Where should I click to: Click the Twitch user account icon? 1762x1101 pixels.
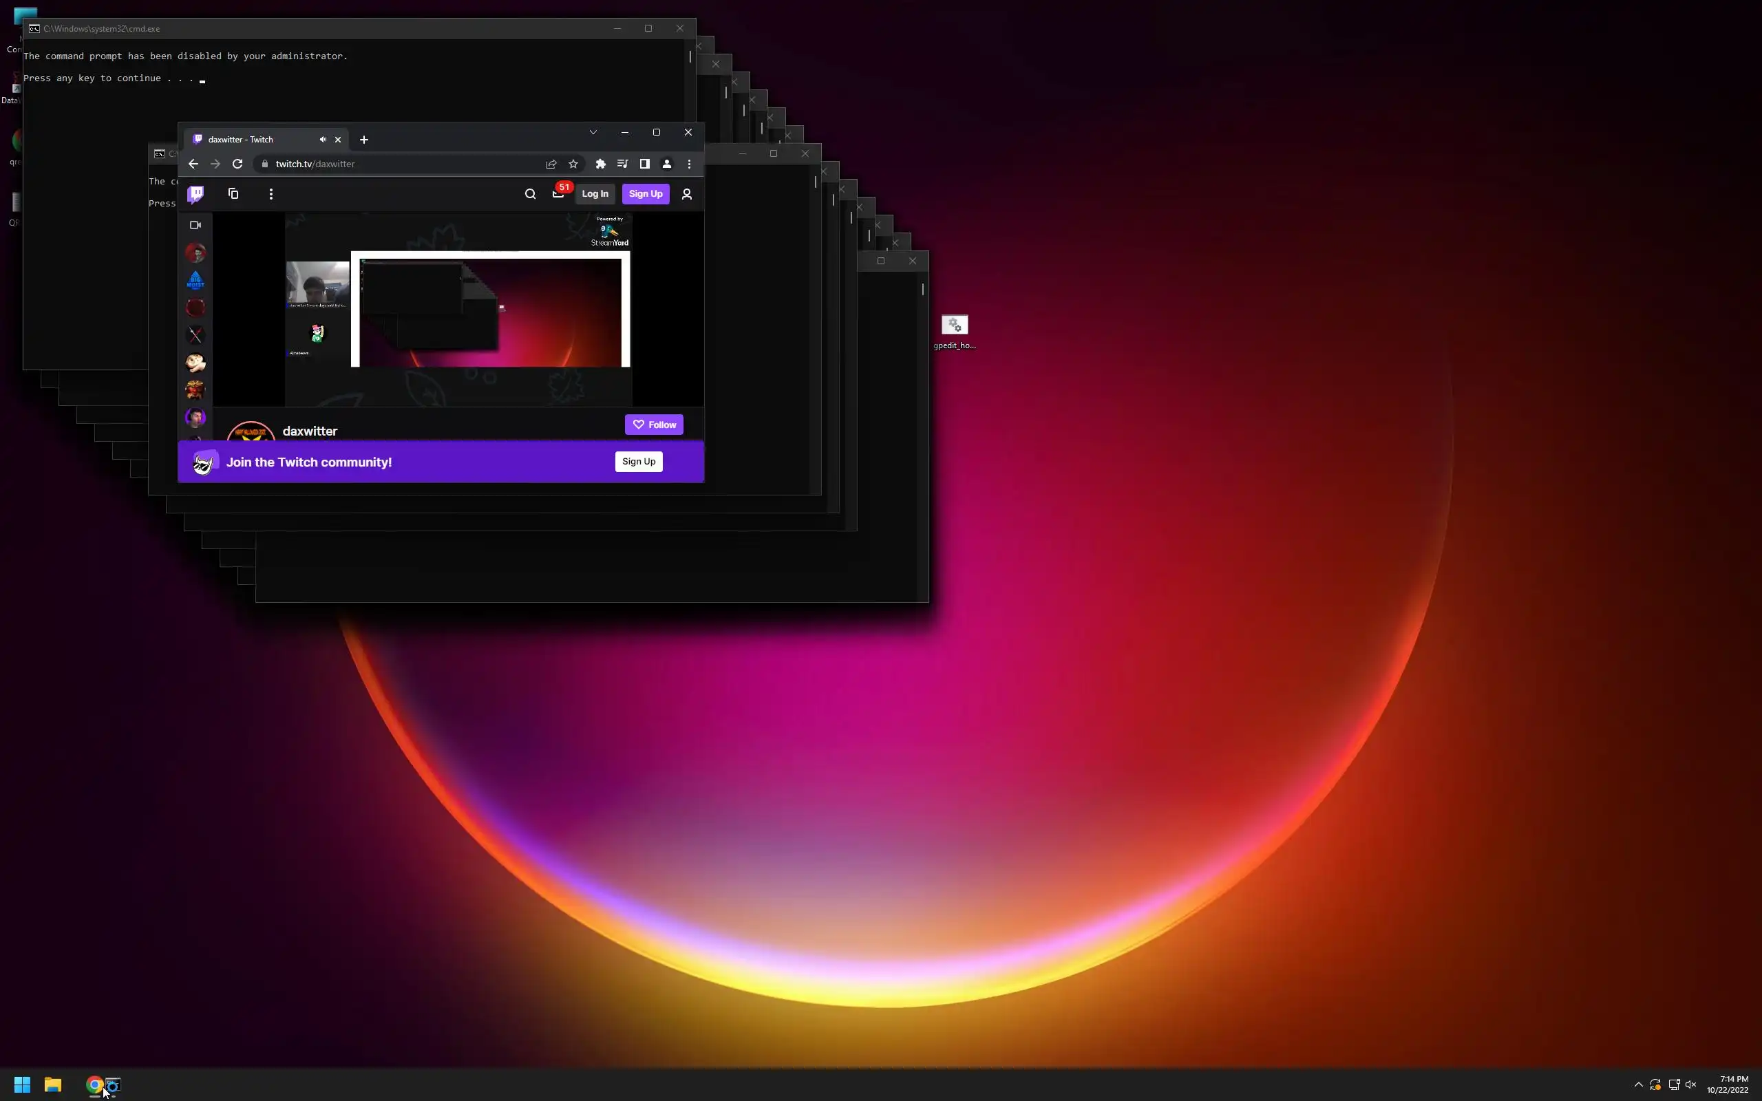[687, 193]
